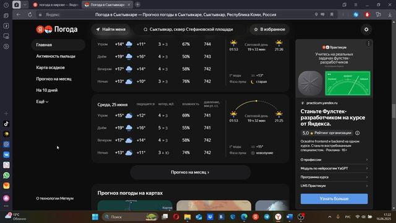Image resolution: width=396 pixels, height=223 pixels.
Task: Add location with В избранное button
Action: (x=270, y=30)
